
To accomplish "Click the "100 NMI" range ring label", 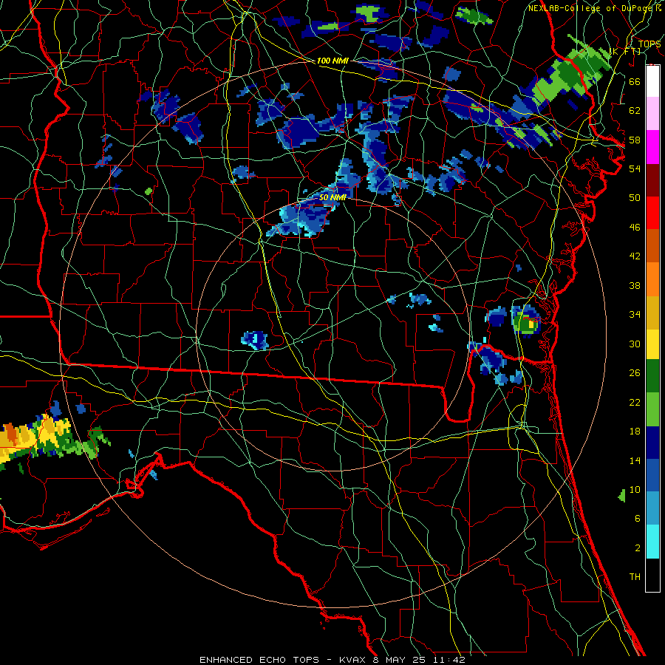I will [332, 61].
